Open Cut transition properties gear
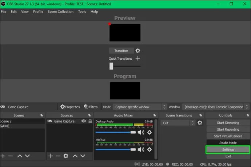 pos(200,123)
